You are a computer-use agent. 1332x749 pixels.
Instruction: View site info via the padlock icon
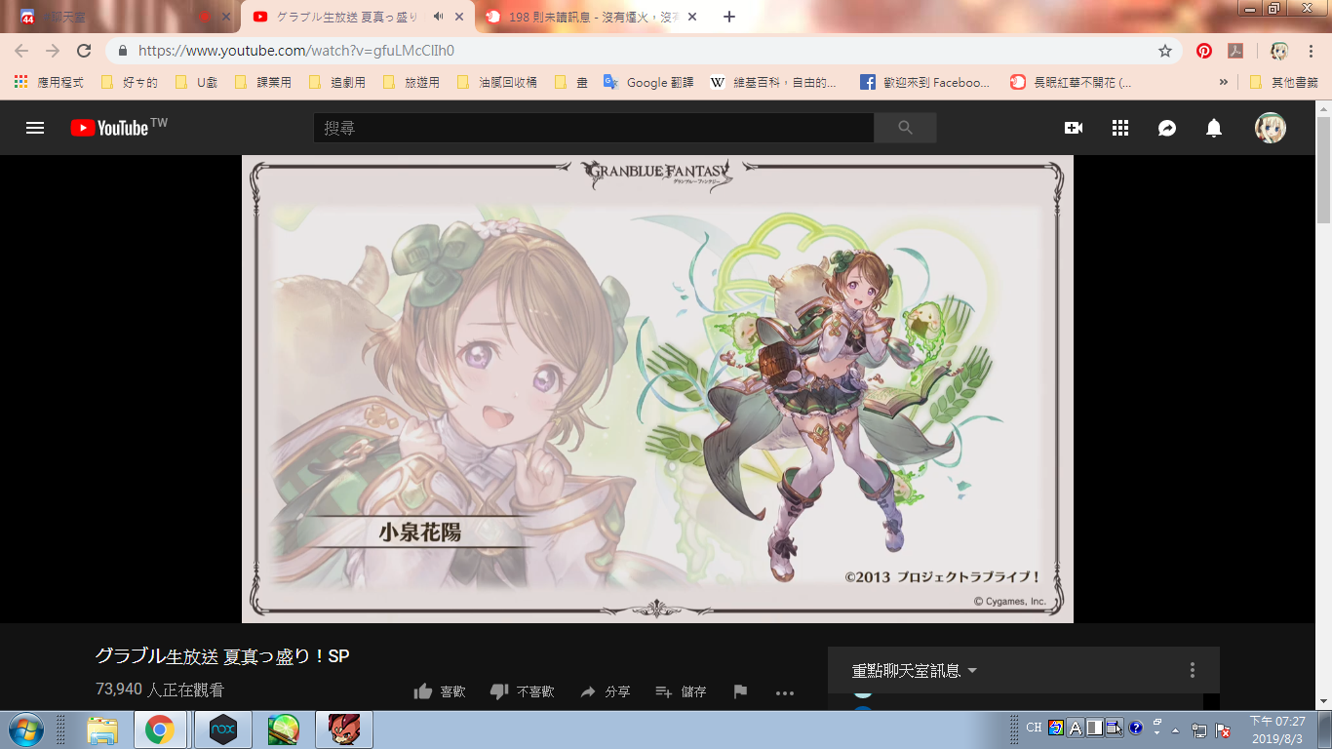pyautogui.click(x=123, y=51)
